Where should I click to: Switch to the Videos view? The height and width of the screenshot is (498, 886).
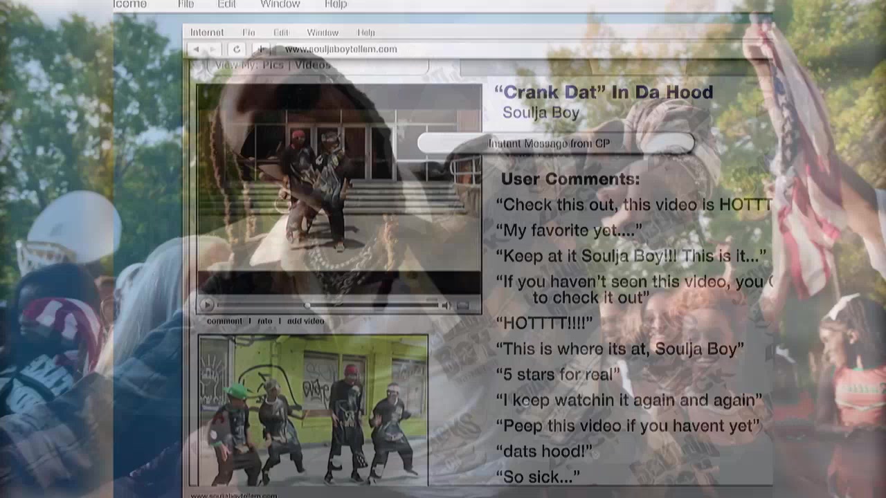pyautogui.click(x=313, y=65)
